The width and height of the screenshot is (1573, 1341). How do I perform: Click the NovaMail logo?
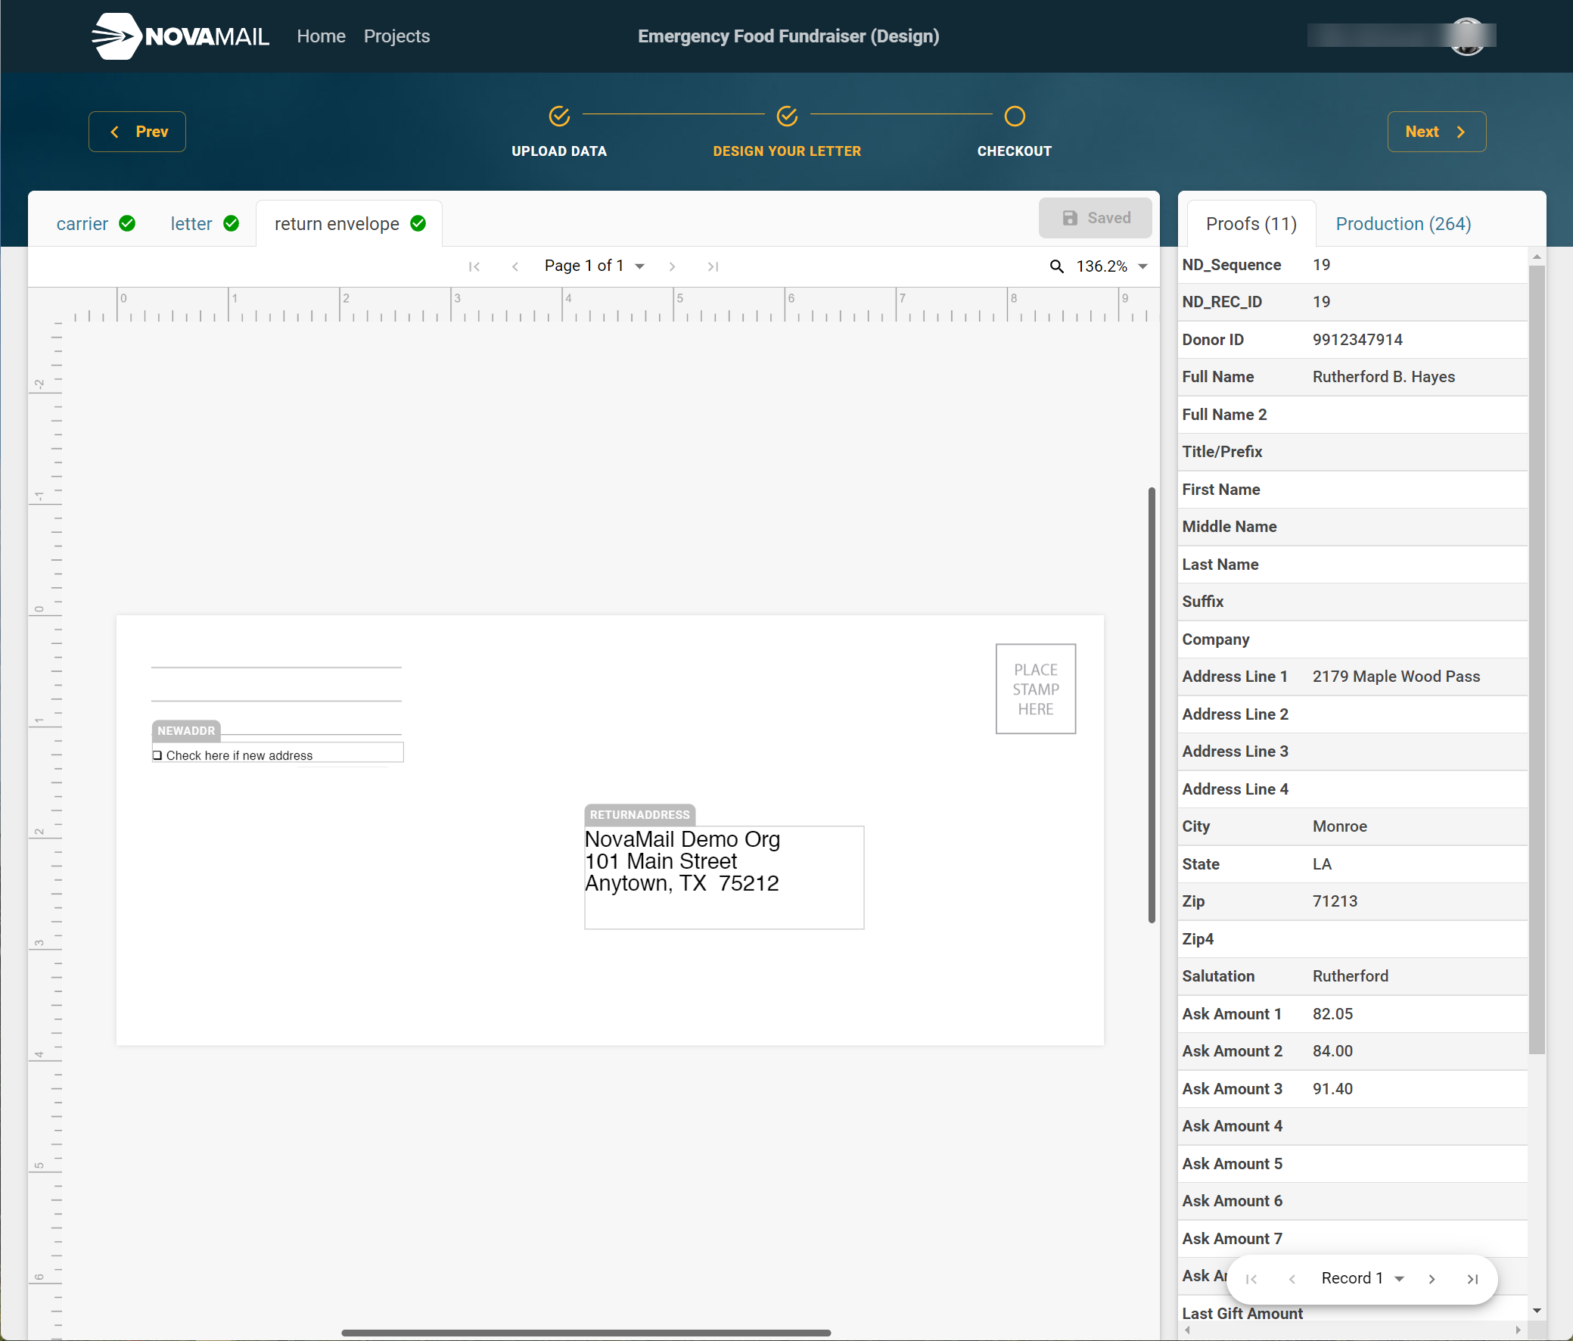180,36
